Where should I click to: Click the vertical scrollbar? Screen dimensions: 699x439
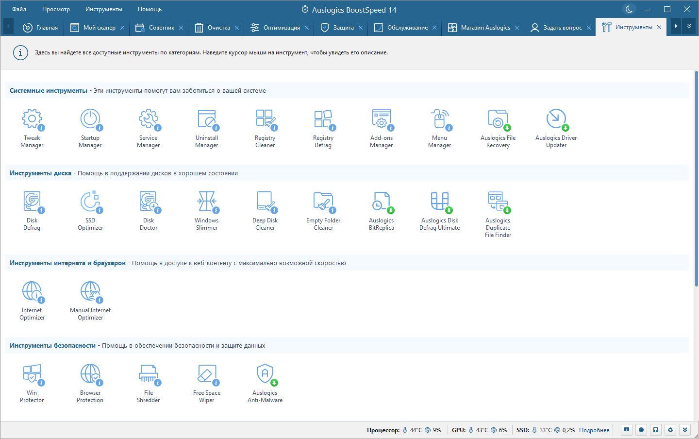click(x=696, y=180)
